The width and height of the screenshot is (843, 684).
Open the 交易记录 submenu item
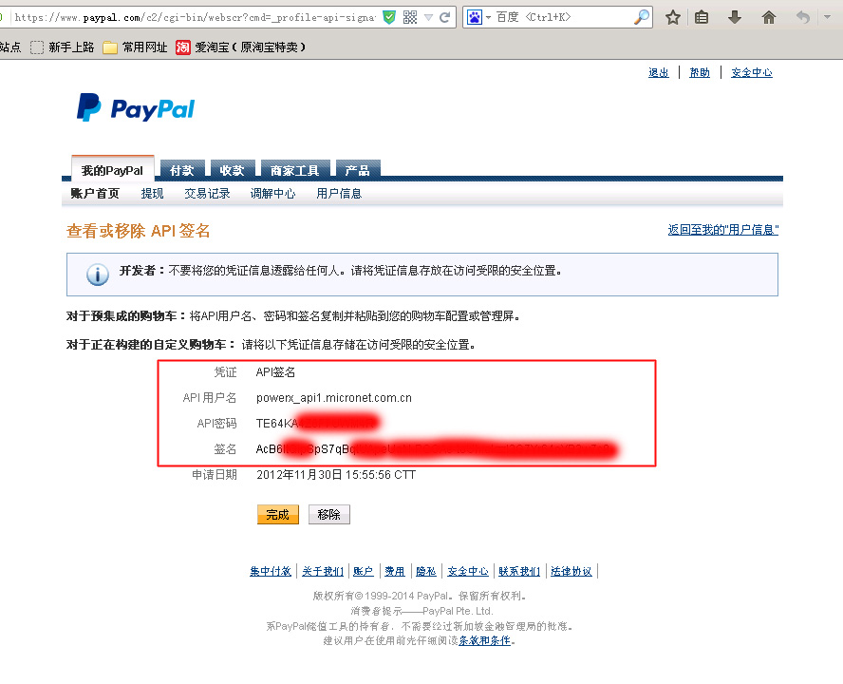pos(207,193)
